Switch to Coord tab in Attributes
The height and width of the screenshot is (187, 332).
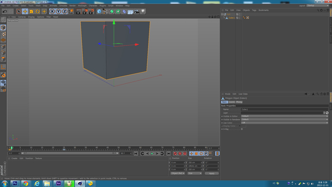click(231, 102)
